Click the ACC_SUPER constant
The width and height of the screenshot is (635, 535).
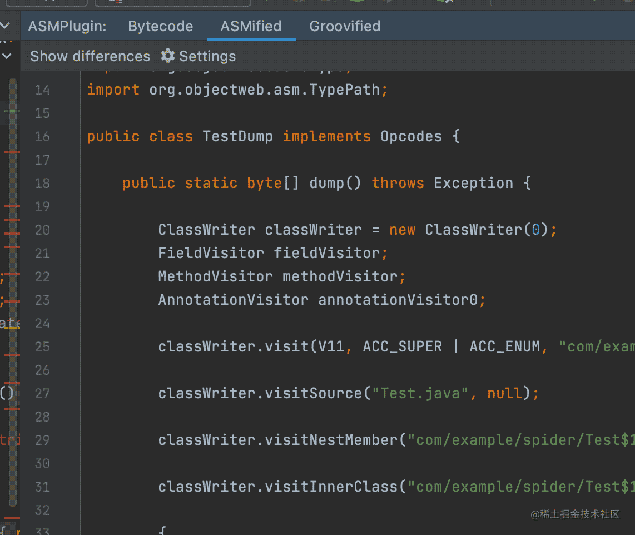(x=403, y=347)
